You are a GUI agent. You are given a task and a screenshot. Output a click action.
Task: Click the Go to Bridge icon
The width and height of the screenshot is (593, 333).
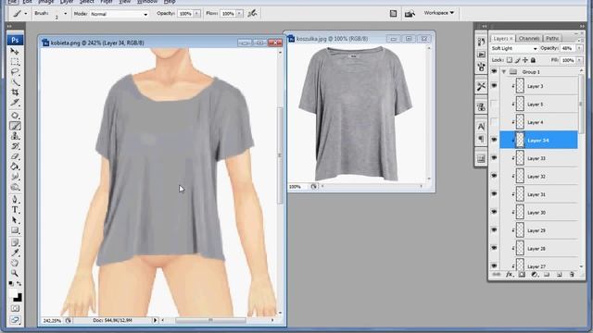(410, 14)
